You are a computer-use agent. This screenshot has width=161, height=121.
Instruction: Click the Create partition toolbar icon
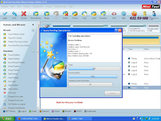tap(56, 14)
